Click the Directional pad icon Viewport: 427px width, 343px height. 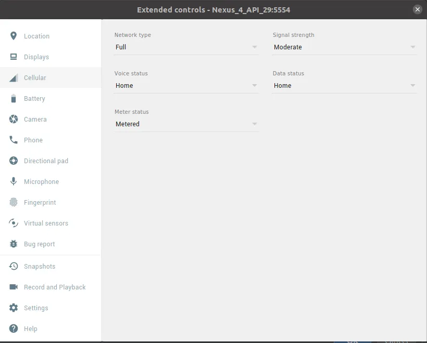click(x=14, y=161)
